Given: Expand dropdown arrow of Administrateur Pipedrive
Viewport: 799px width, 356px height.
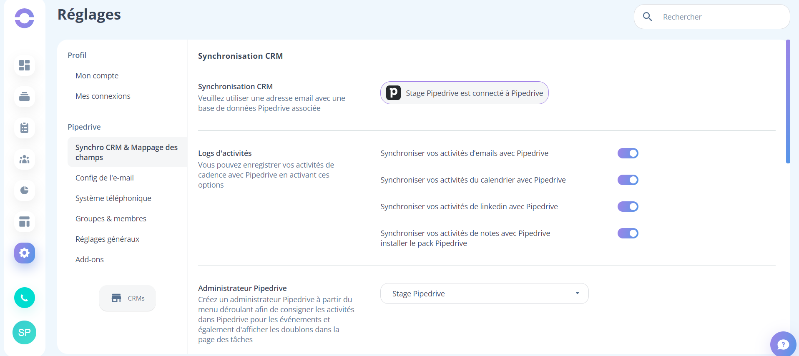Looking at the screenshot, I should (577, 293).
